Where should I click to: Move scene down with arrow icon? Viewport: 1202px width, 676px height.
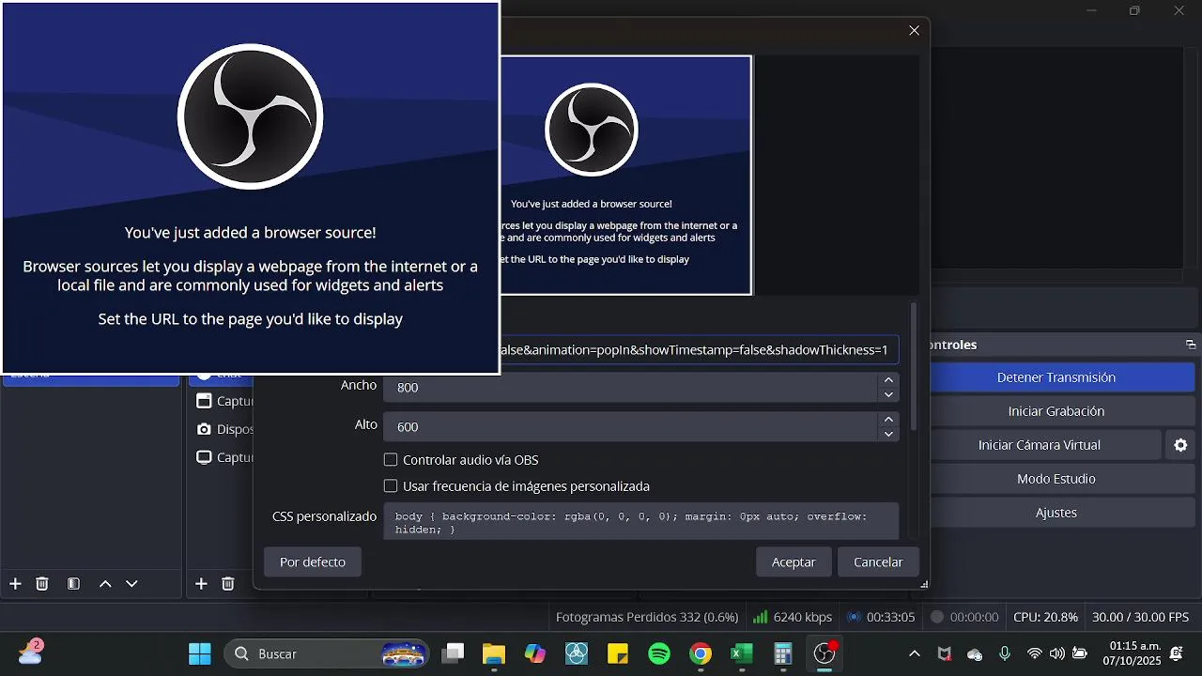[x=131, y=584]
